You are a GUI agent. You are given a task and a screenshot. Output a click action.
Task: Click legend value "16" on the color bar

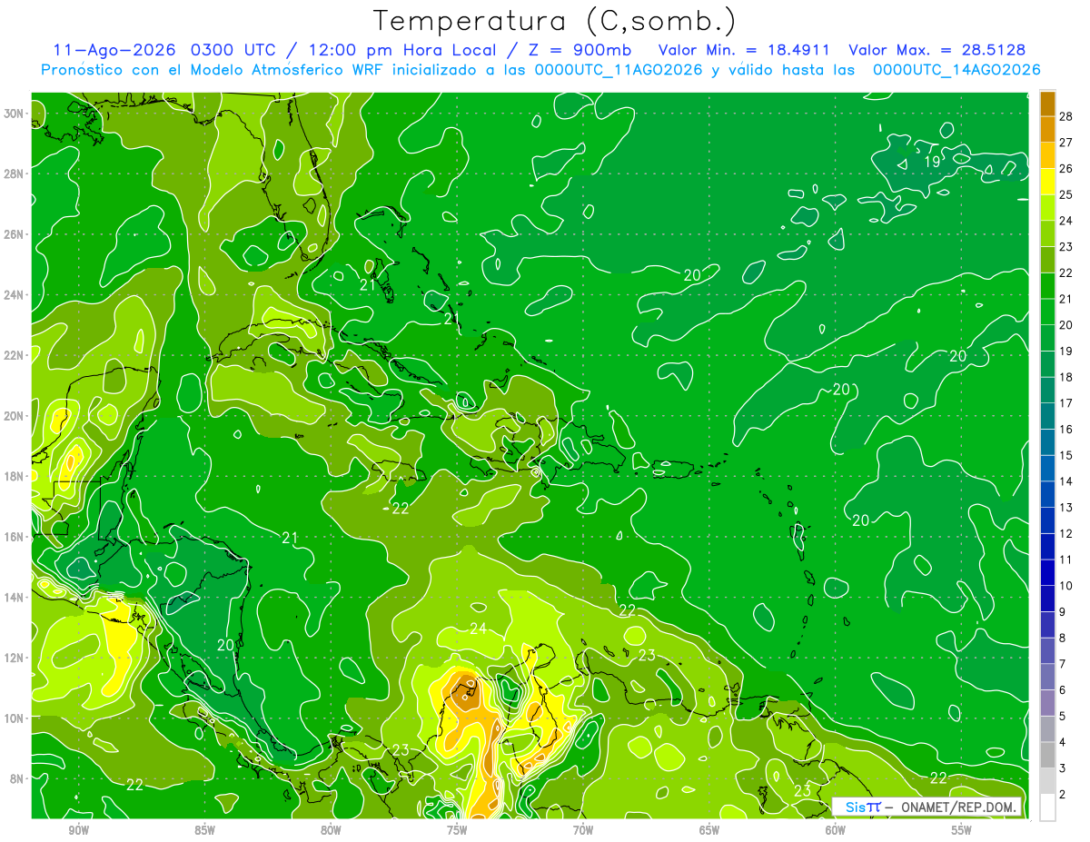(1066, 430)
